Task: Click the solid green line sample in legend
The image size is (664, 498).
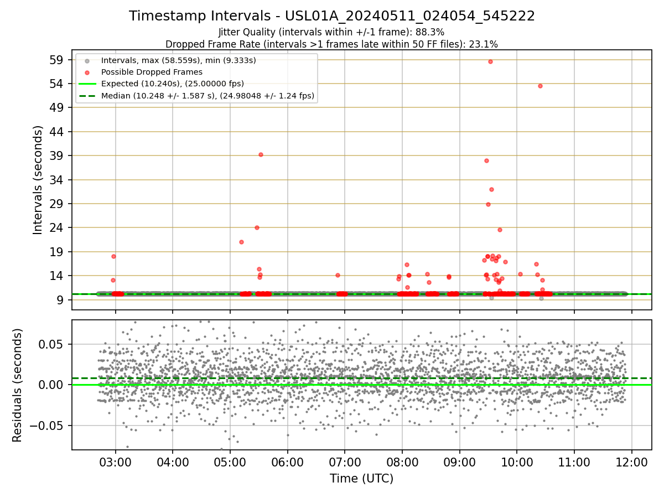Action: [x=87, y=84]
